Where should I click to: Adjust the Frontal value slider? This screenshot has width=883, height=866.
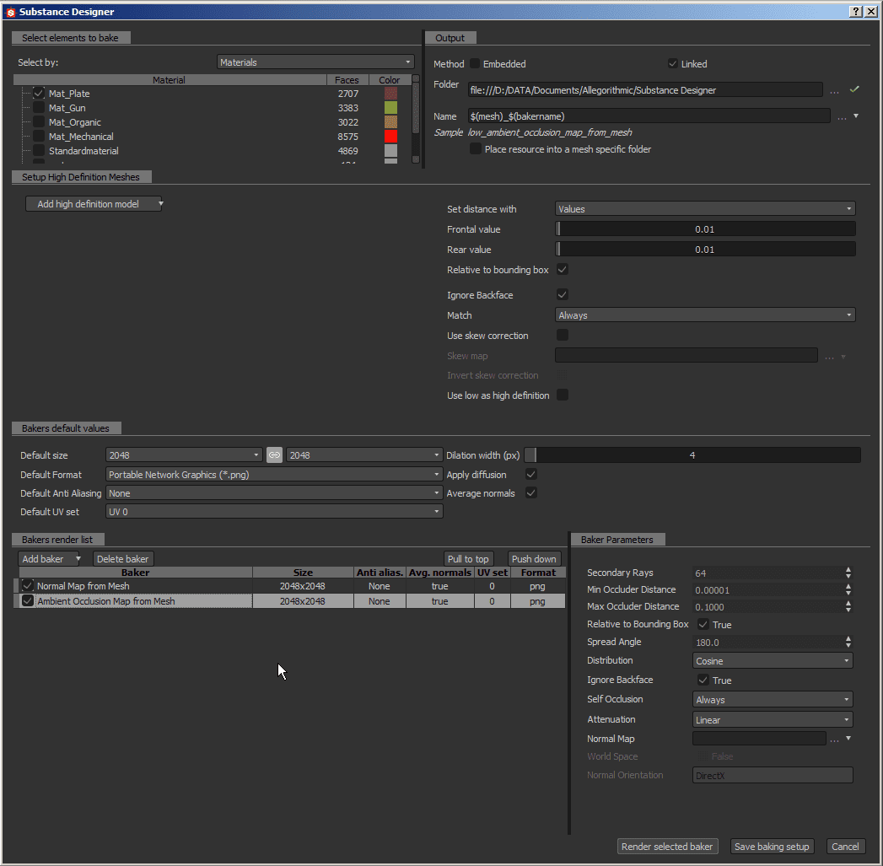tap(705, 229)
